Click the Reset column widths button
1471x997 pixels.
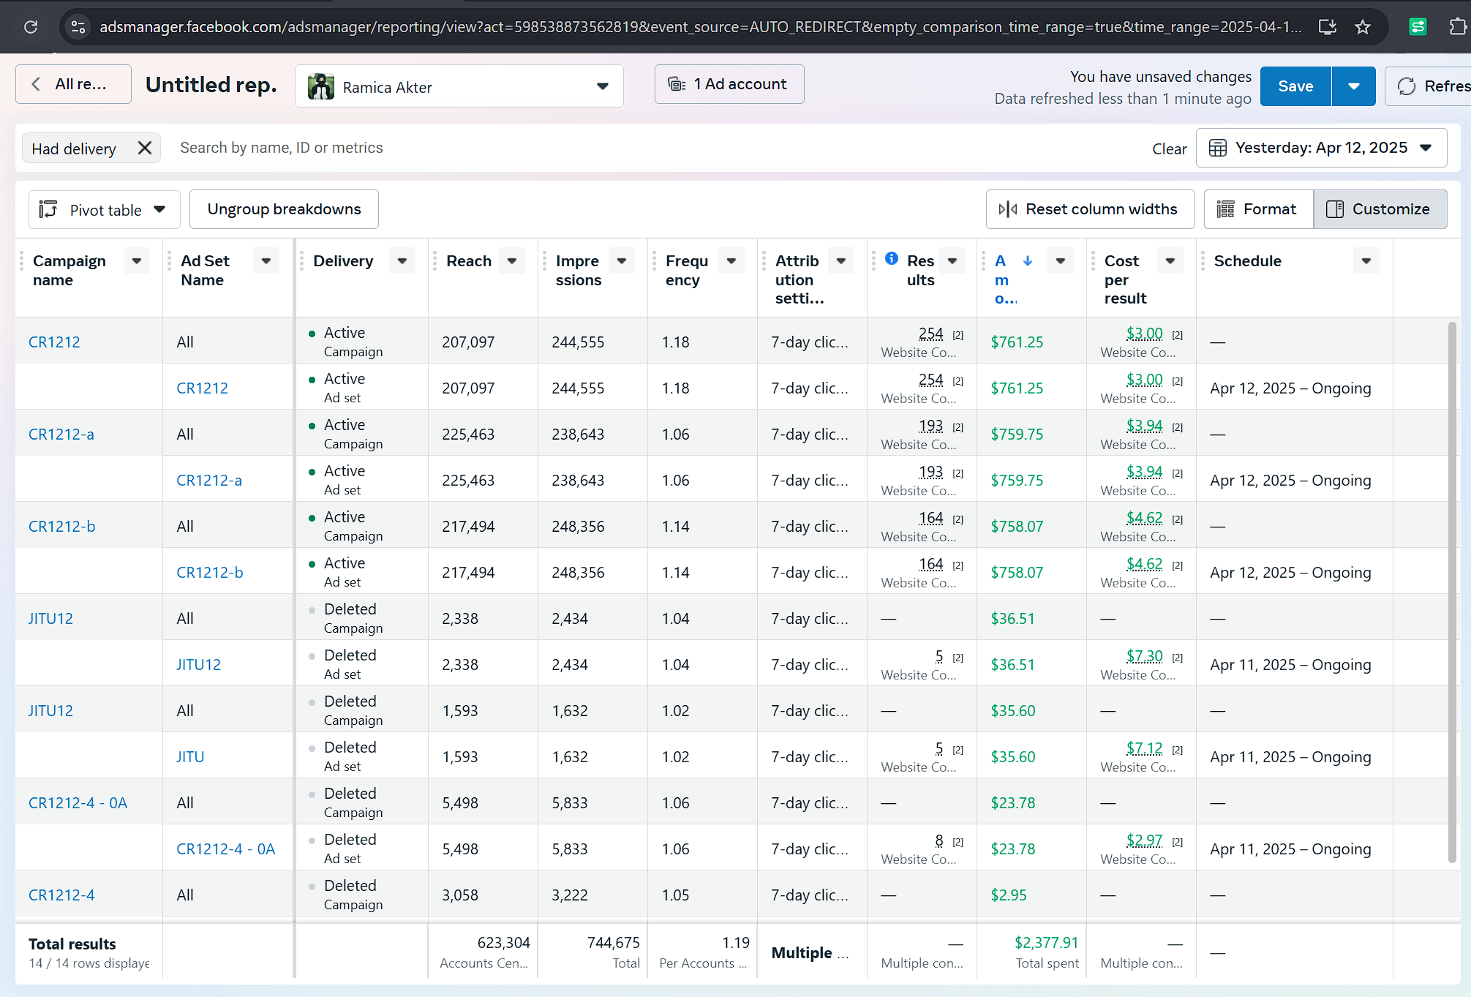point(1090,209)
